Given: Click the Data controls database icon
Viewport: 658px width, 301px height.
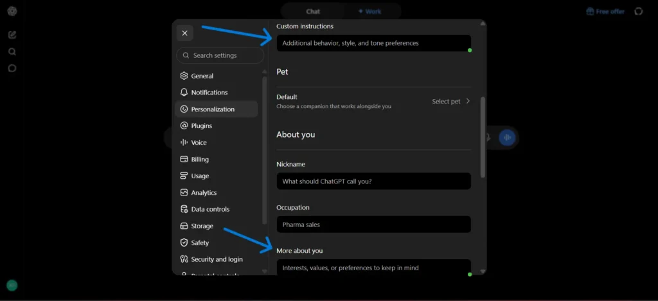Looking at the screenshot, I should 184,209.
